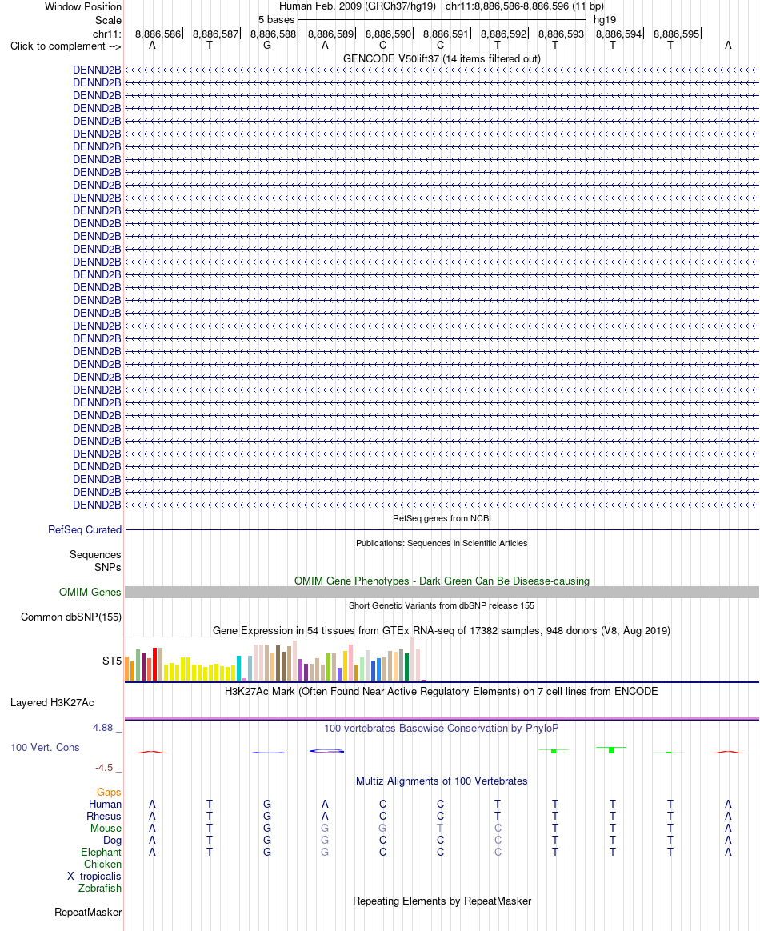Click the 'Elephant' alignment row label
Screen dimensions: 760x931
point(101,852)
